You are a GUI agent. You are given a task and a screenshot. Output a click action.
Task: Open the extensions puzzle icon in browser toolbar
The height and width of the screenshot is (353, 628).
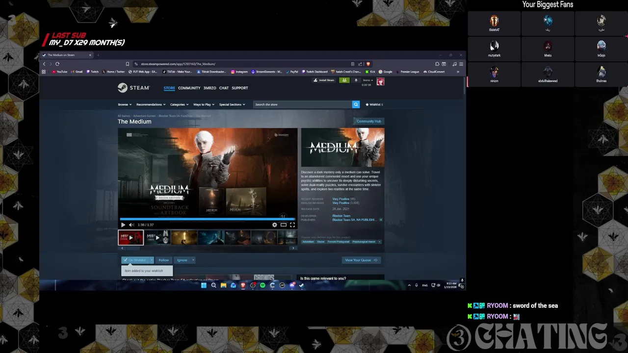[x=437, y=64]
